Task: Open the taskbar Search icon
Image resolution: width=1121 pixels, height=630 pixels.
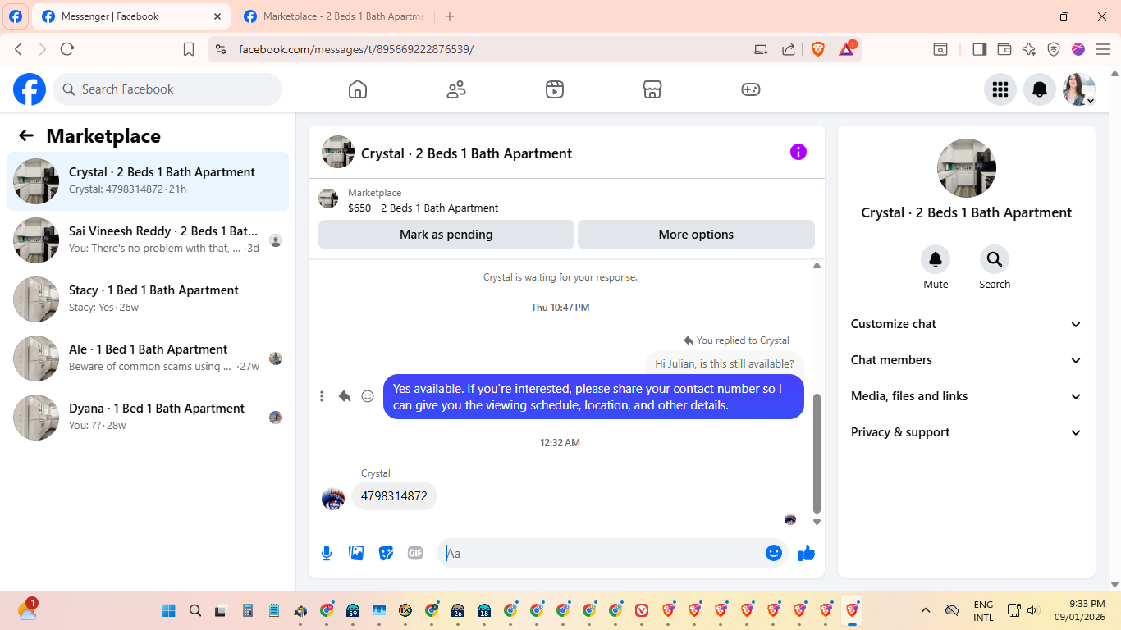Action: coord(195,610)
